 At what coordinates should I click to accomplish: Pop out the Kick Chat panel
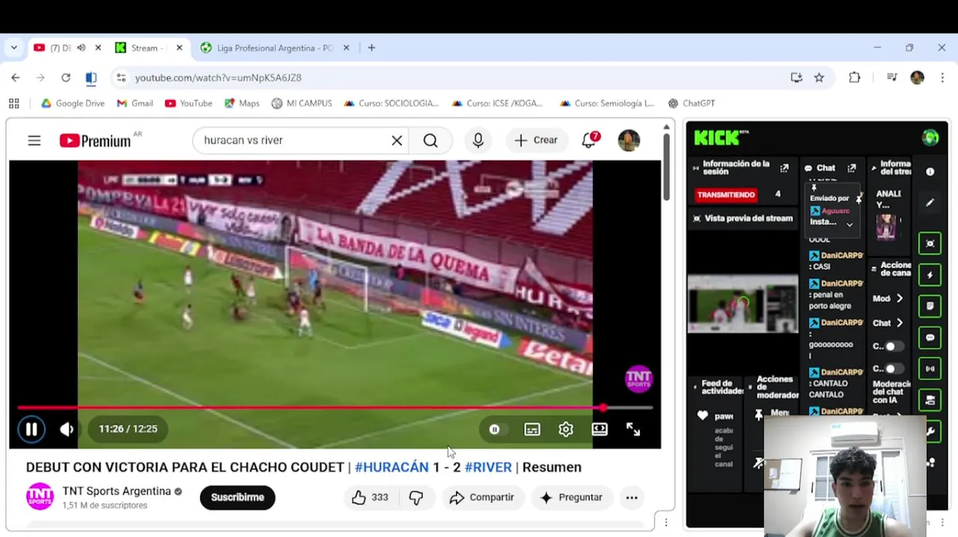click(x=851, y=169)
